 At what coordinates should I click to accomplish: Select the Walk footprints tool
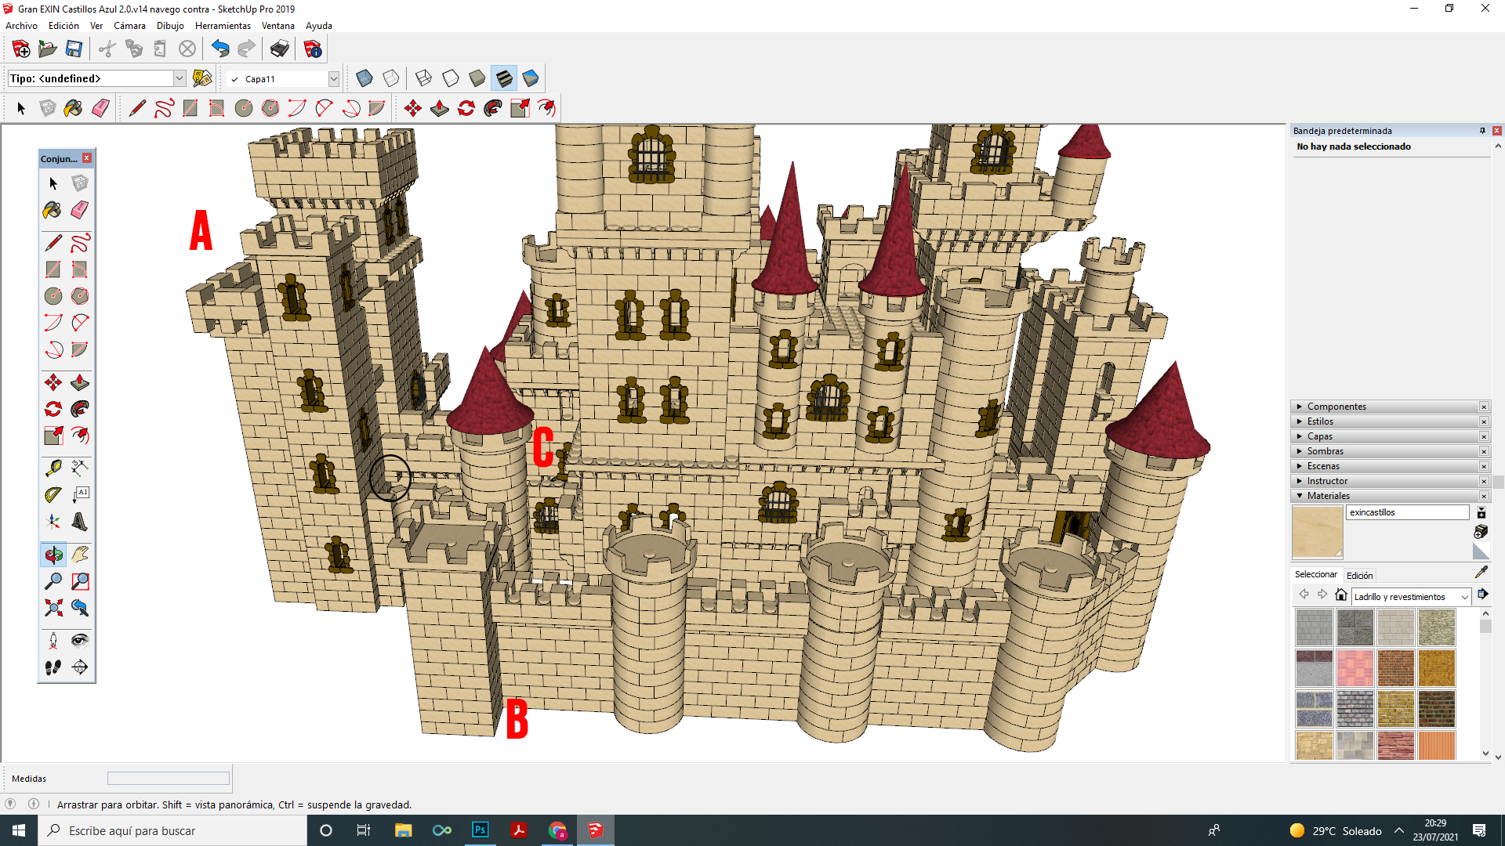pos(53,667)
